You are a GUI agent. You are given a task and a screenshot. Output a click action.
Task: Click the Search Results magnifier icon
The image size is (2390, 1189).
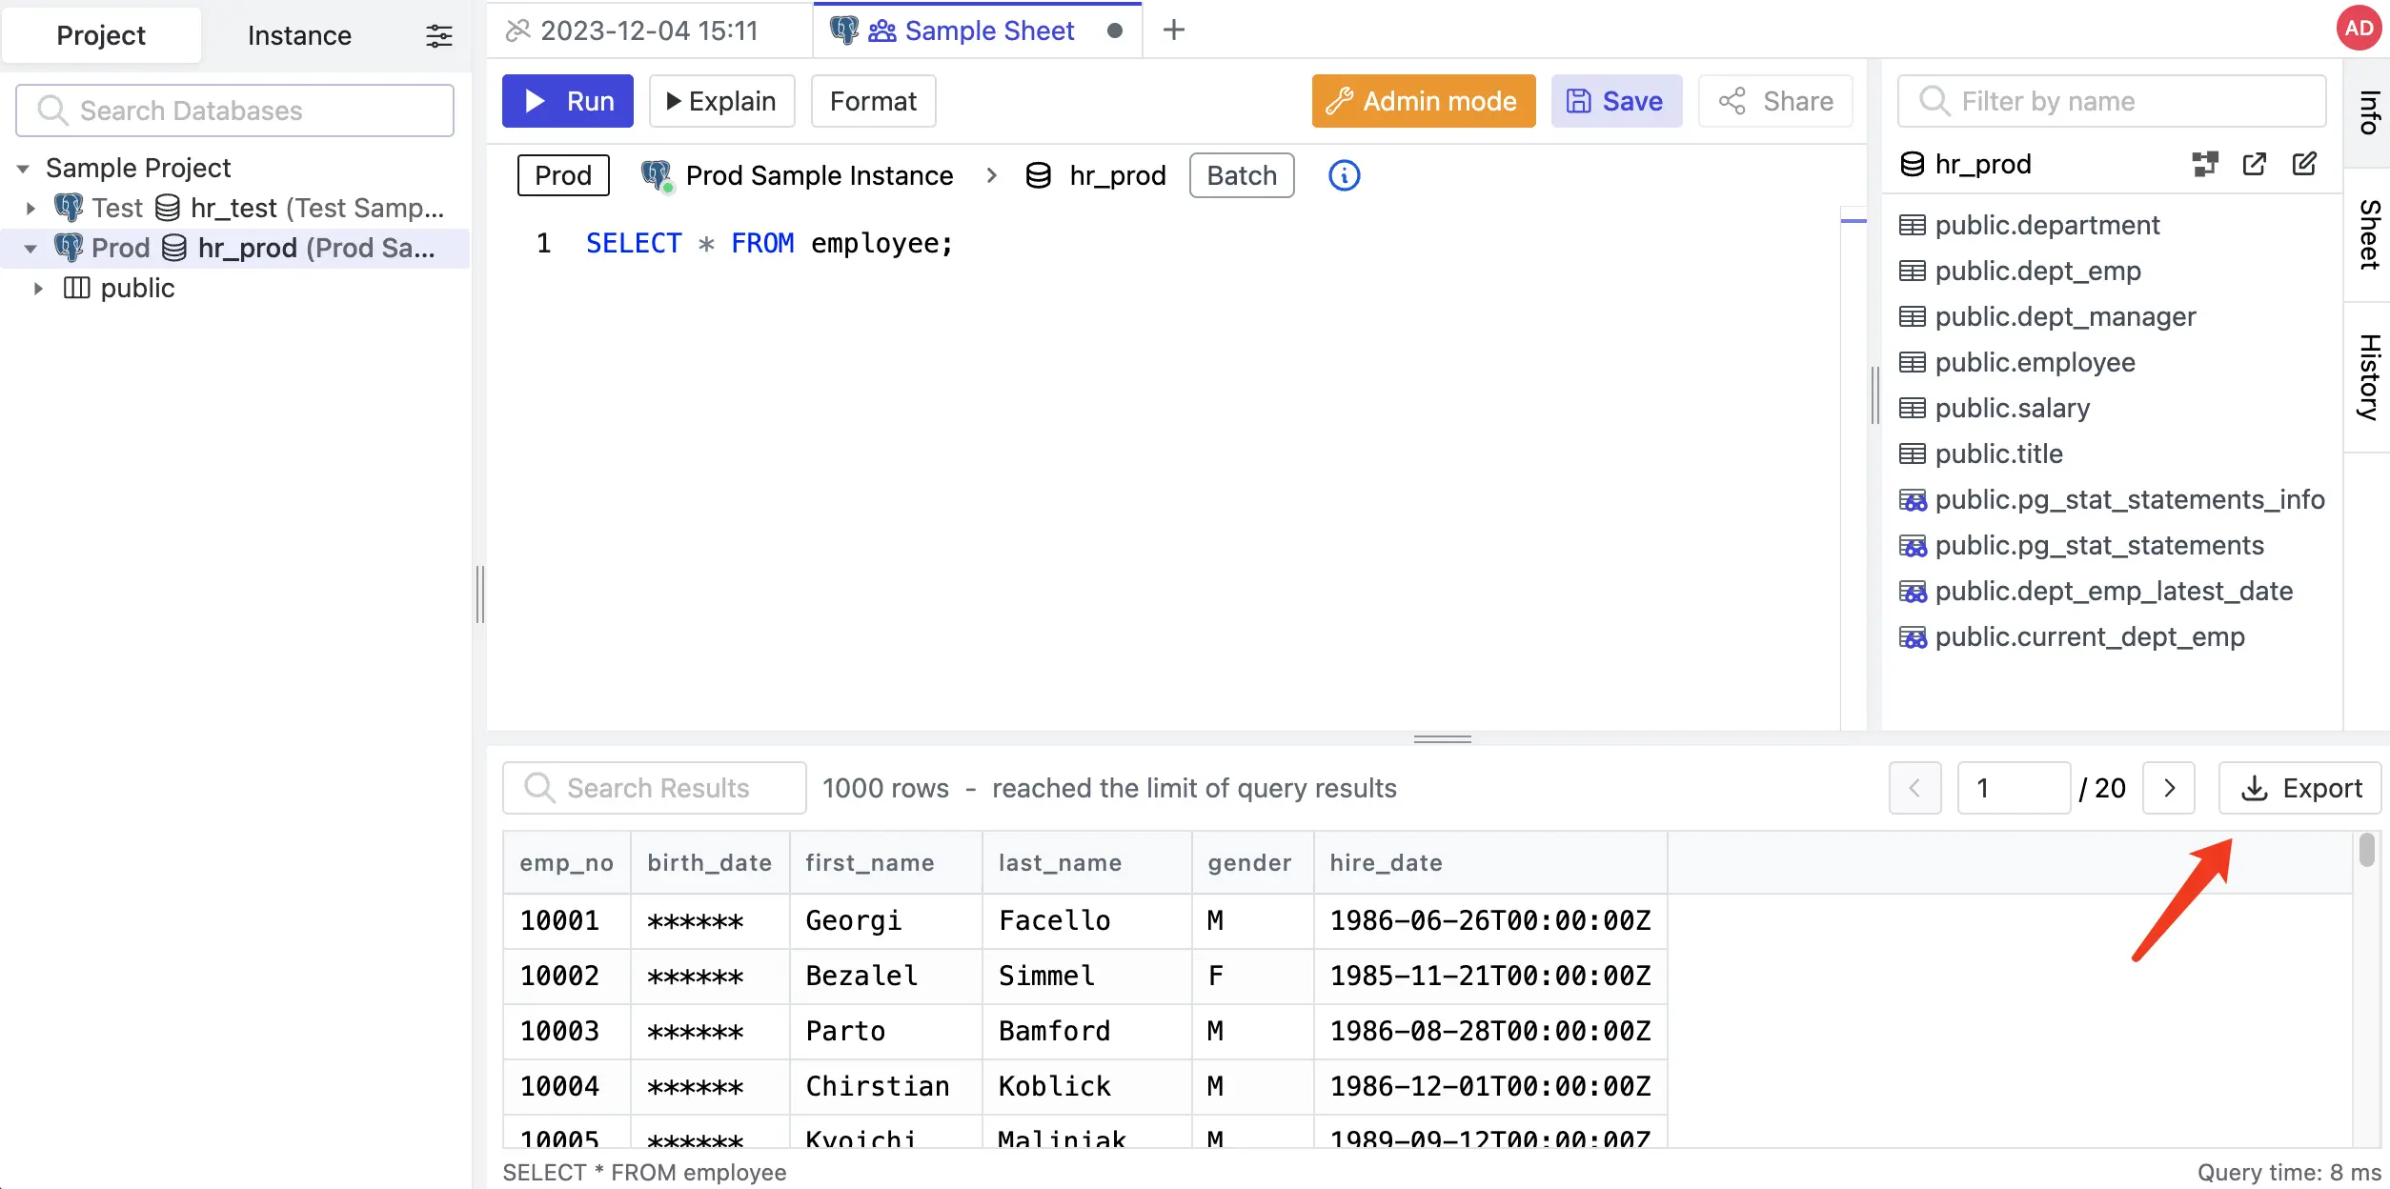click(x=539, y=788)
